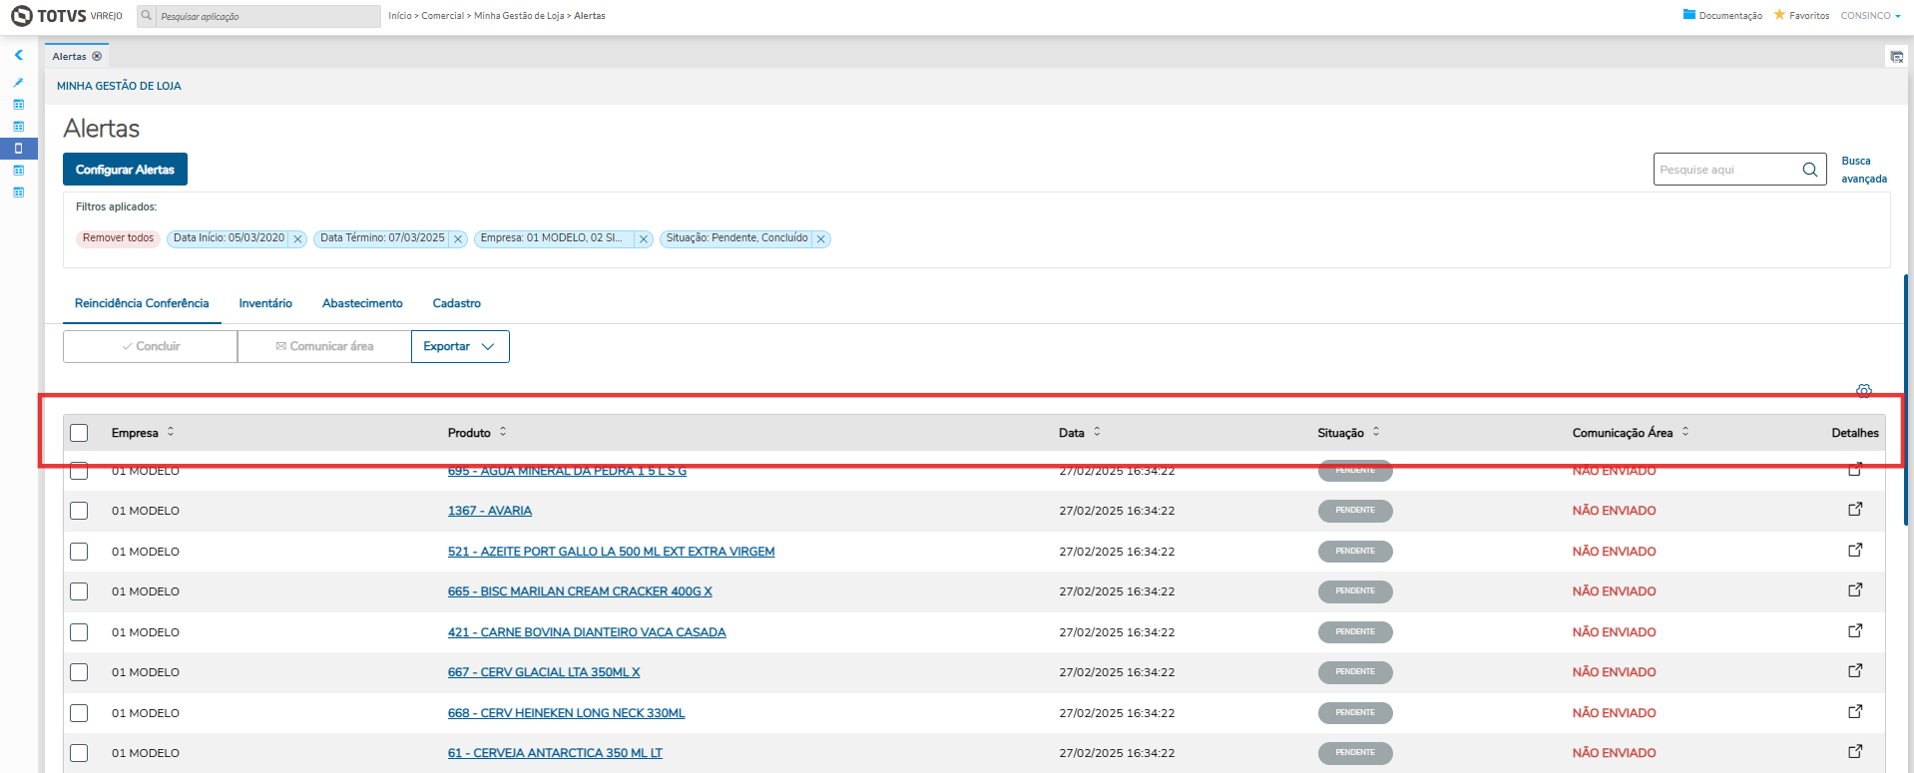Expand the Exportar dropdown
This screenshot has width=1914, height=773.
tap(460, 346)
